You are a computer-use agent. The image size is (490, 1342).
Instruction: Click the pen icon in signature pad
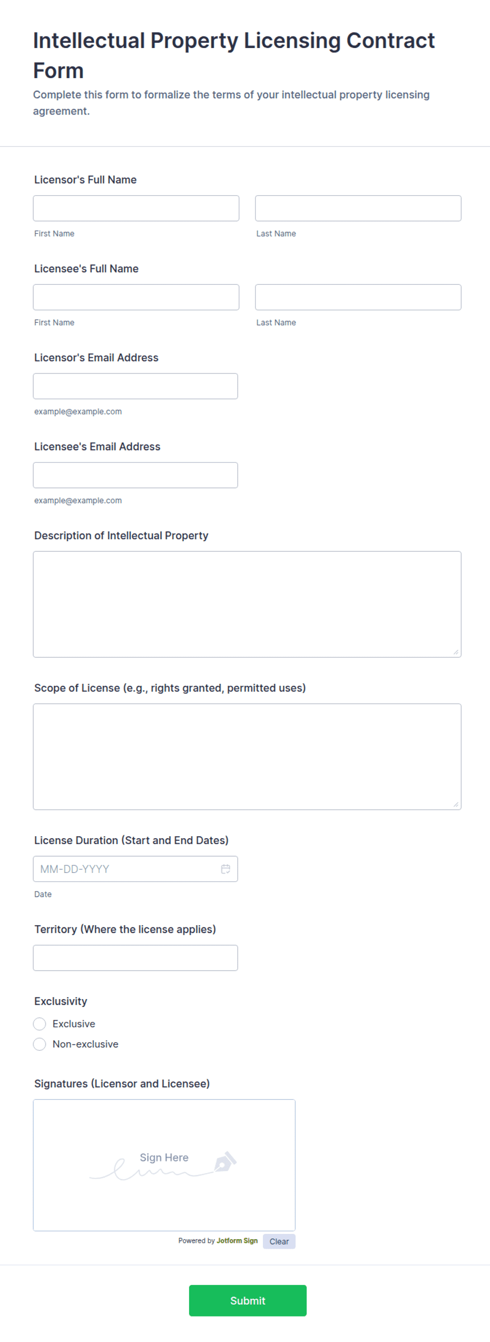point(226,1162)
